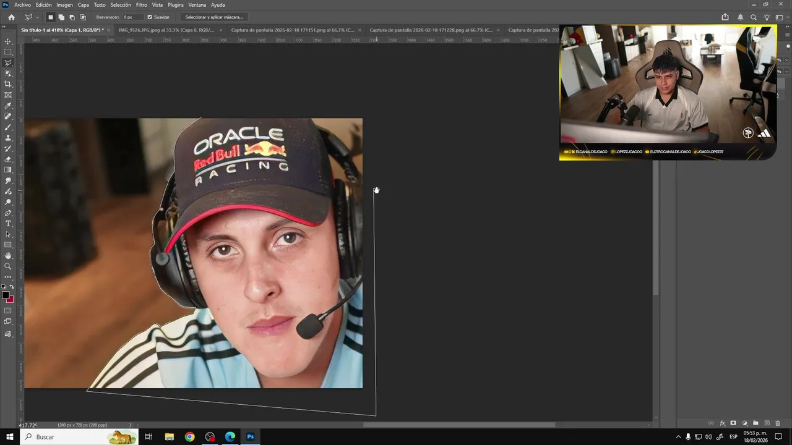
Task: Delete the layer with trash icon
Action: 778,423
